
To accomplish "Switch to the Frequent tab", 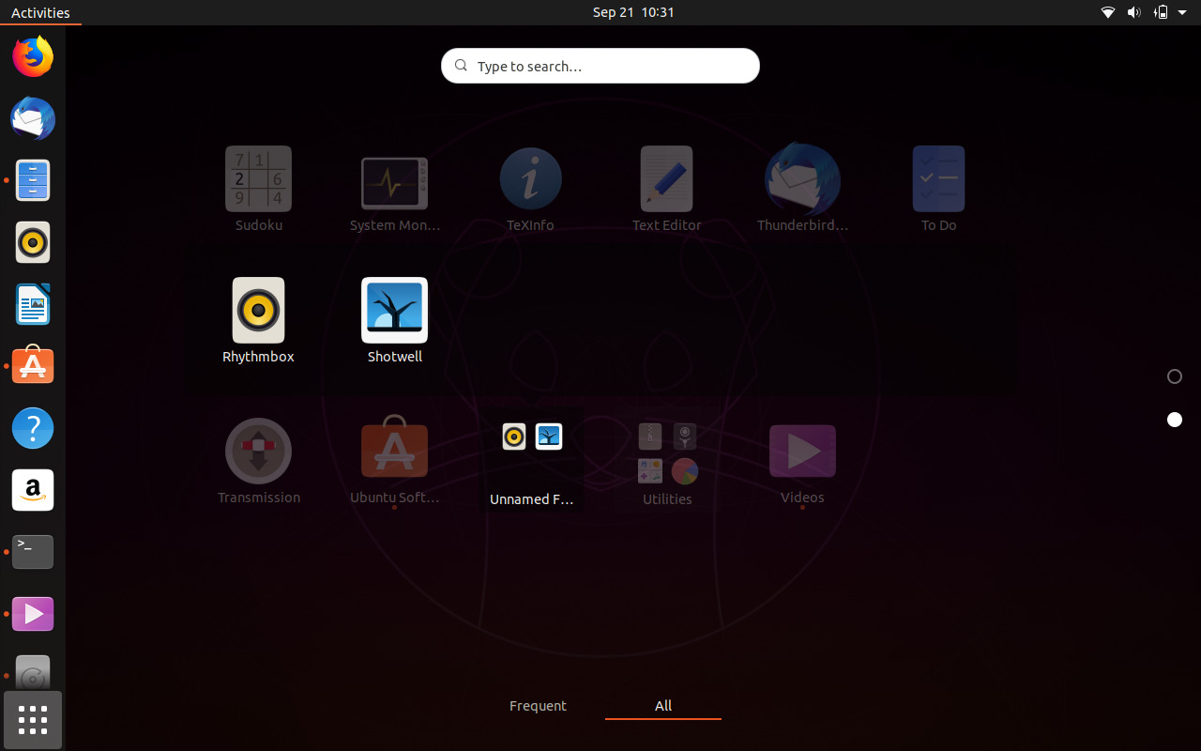I will (538, 705).
